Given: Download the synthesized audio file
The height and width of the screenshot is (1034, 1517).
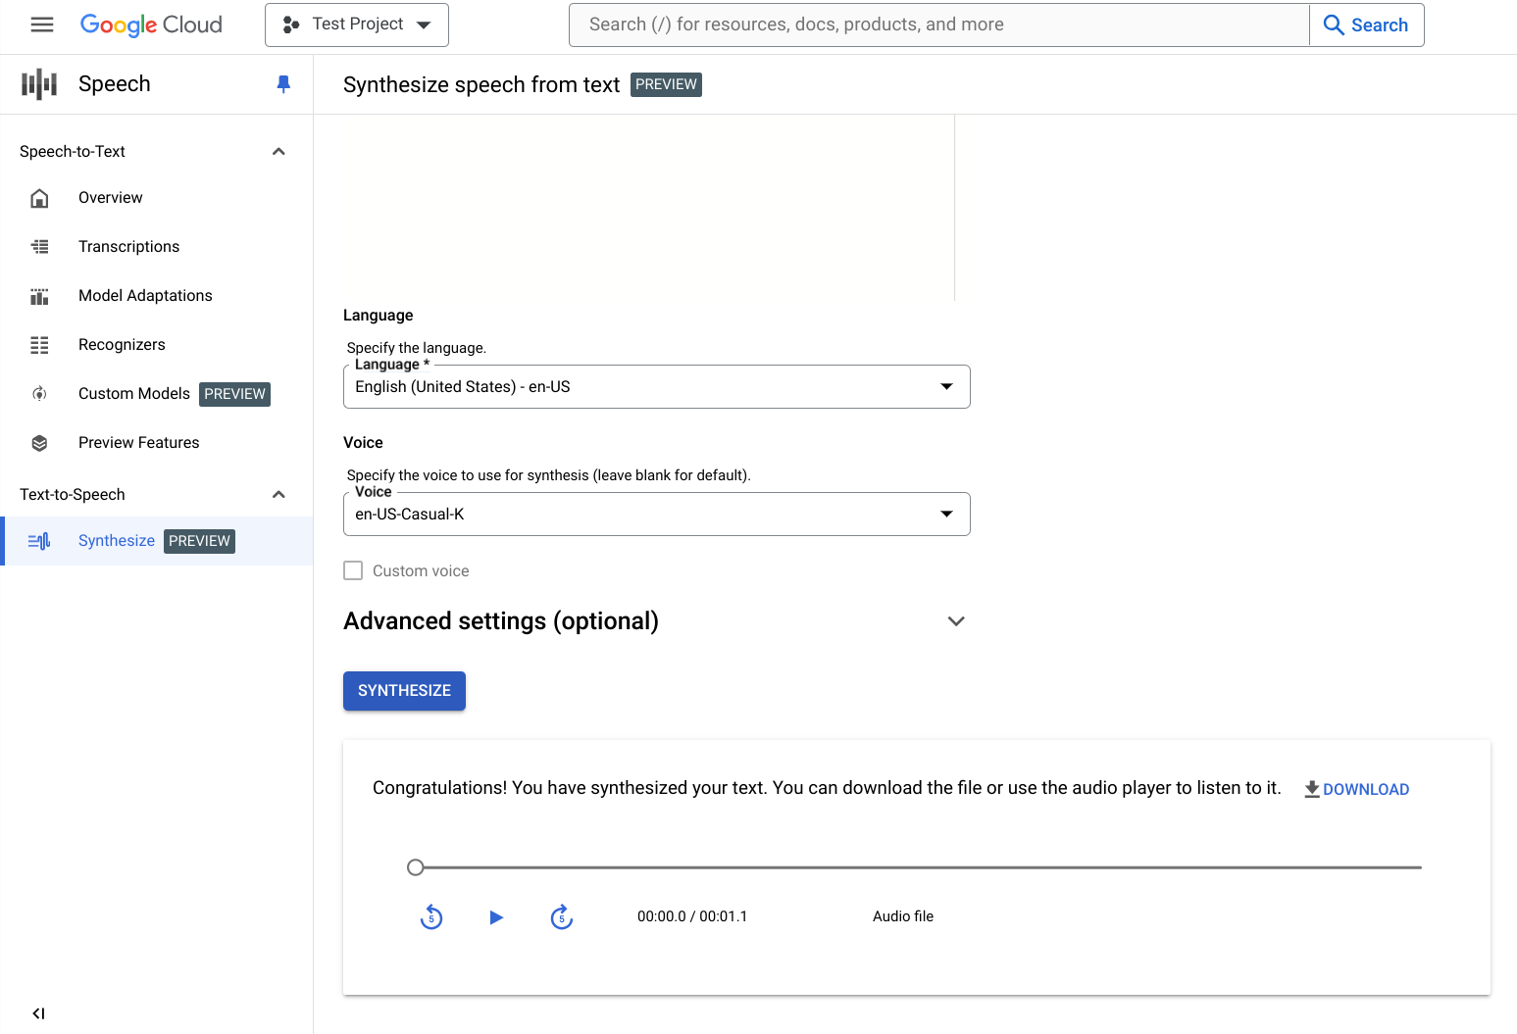Looking at the screenshot, I should [x=1356, y=789].
